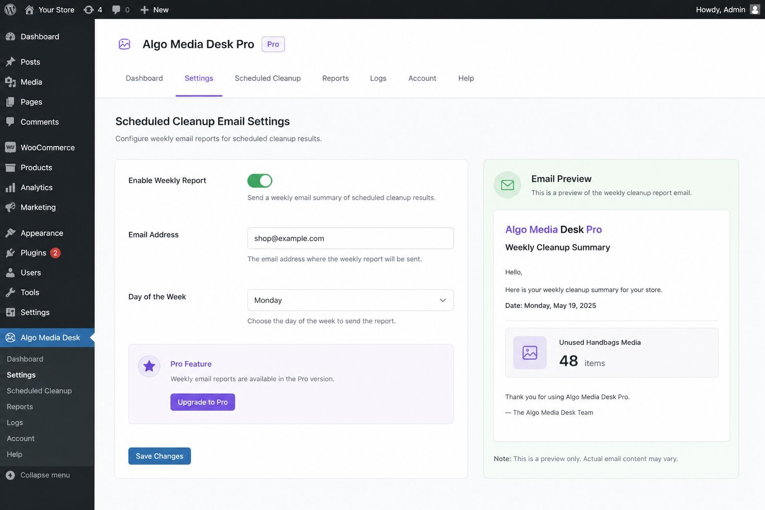
Task: Click the WooCommerce icon
Action: tap(10, 147)
